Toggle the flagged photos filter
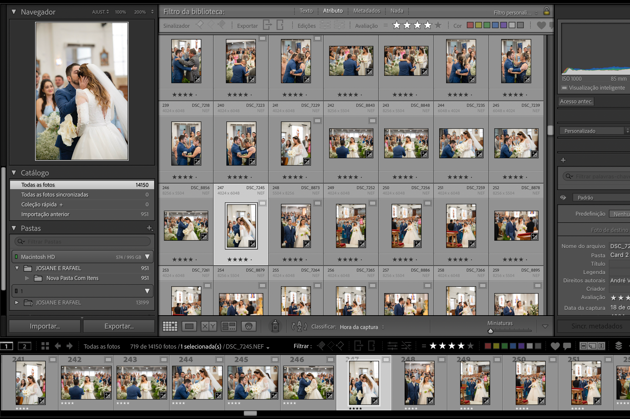This screenshot has height=419, width=630. 200,25
